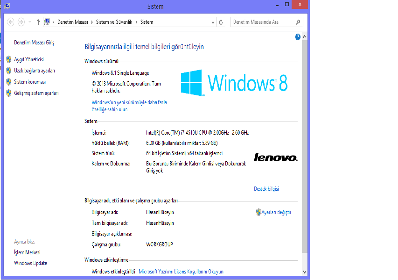
Task: Click the Lenovo logo
Action: [x=275, y=157]
